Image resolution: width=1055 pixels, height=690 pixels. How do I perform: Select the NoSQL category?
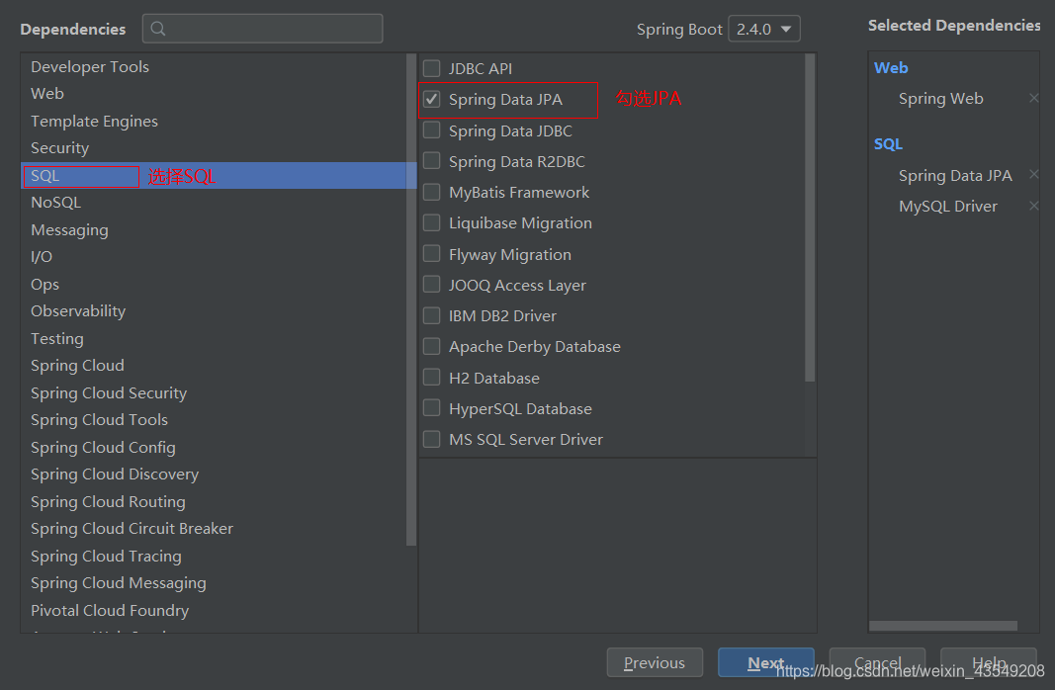coord(214,203)
